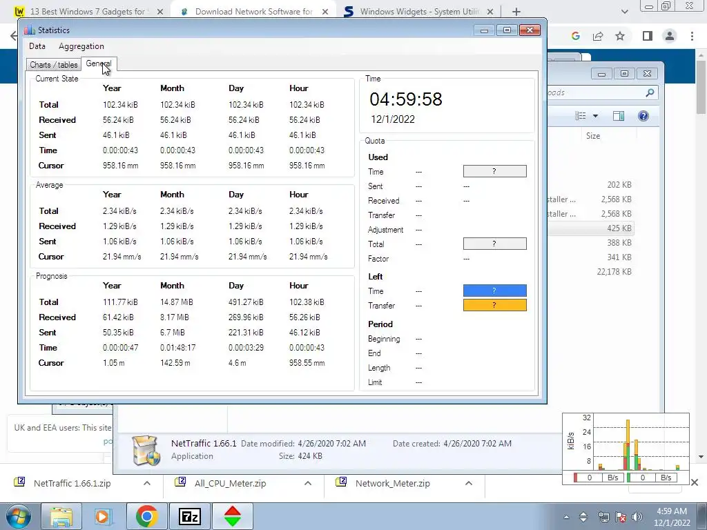Open NetTraffic from the taskbar
The width and height of the screenshot is (707, 530).
coord(232,516)
